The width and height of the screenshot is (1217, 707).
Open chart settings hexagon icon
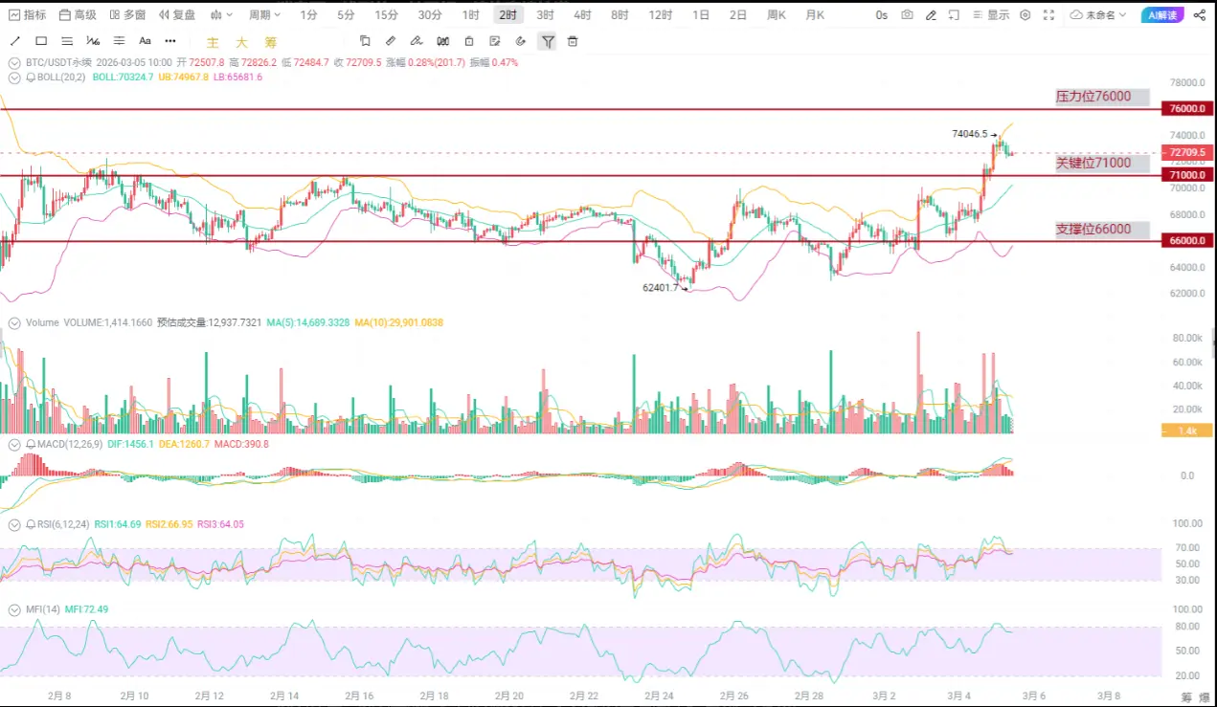coord(1025,15)
